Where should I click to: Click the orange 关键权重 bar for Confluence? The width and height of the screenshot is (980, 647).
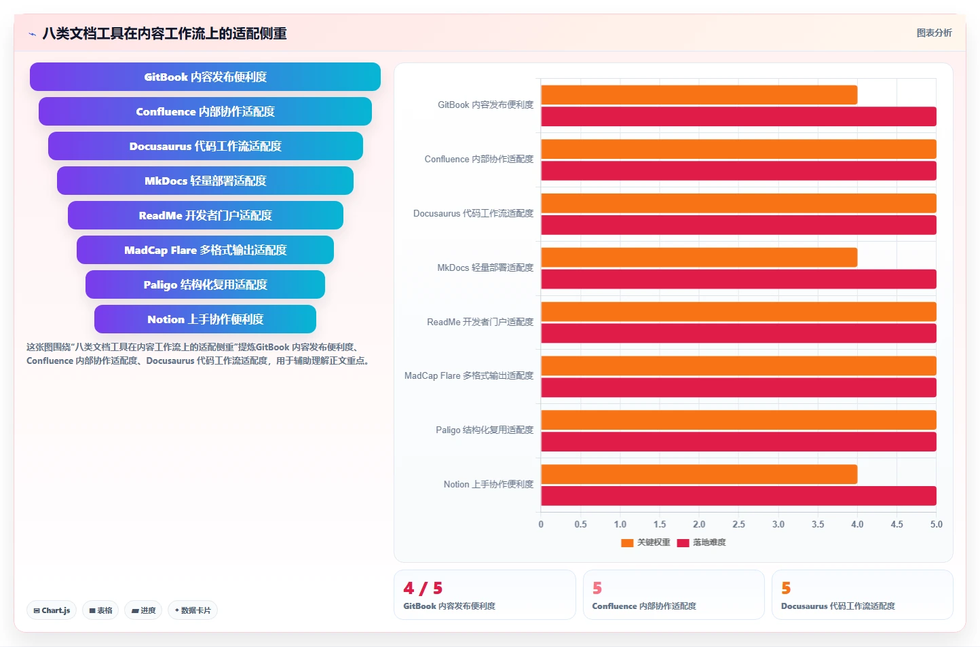click(738, 149)
